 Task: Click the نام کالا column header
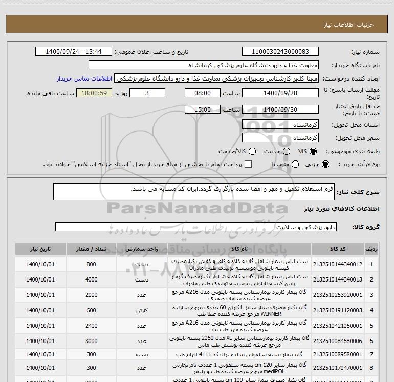(239, 249)
